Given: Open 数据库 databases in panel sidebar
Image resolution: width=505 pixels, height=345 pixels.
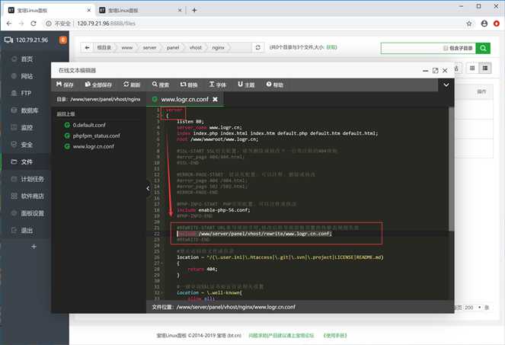Looking at the screenshot, I should pyautogui.click(x=29, y=110).
